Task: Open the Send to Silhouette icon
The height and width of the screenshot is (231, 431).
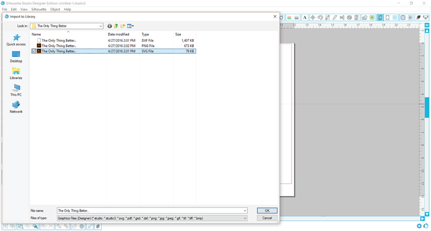Action: tap(426, 18)
